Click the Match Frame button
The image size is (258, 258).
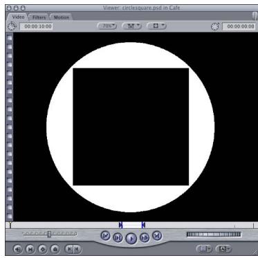click(18, 249)
